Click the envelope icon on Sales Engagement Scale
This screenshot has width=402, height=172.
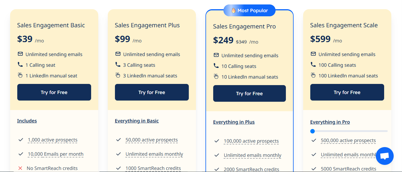313,54
